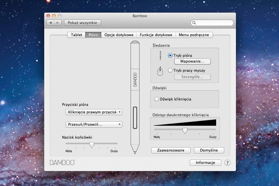Image resolution: width=279 pixels, height=186 pixels.
Task: Click the pen side switch on the illustration
Action: (135, 118)
